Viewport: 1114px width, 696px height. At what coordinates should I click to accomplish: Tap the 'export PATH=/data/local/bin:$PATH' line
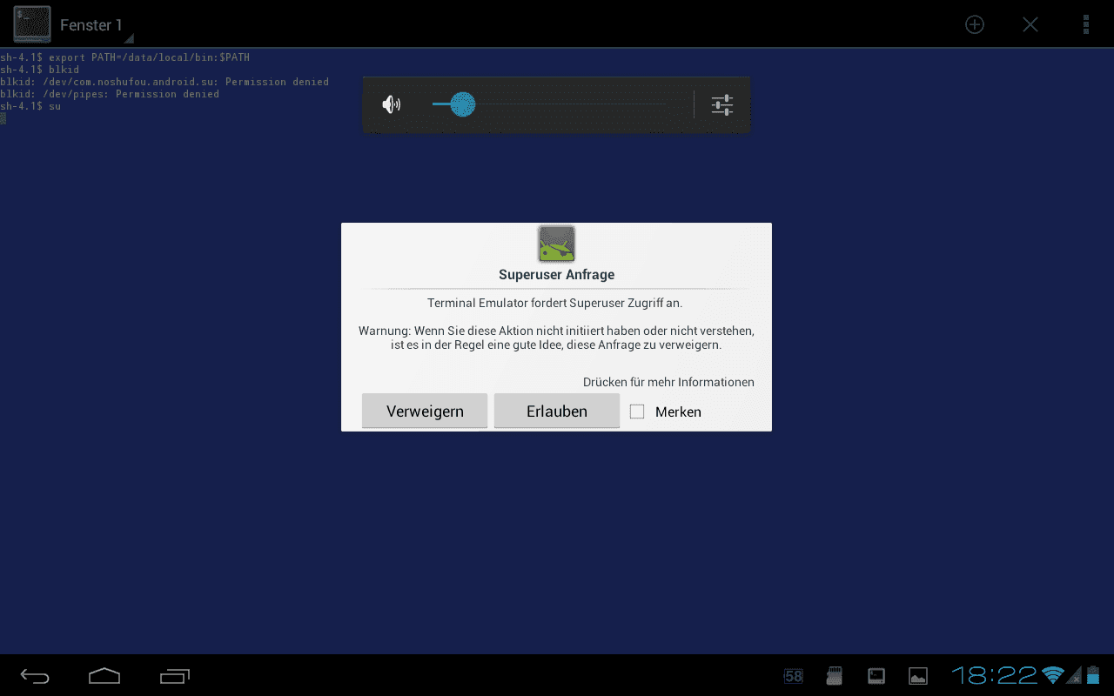[149, 57]
